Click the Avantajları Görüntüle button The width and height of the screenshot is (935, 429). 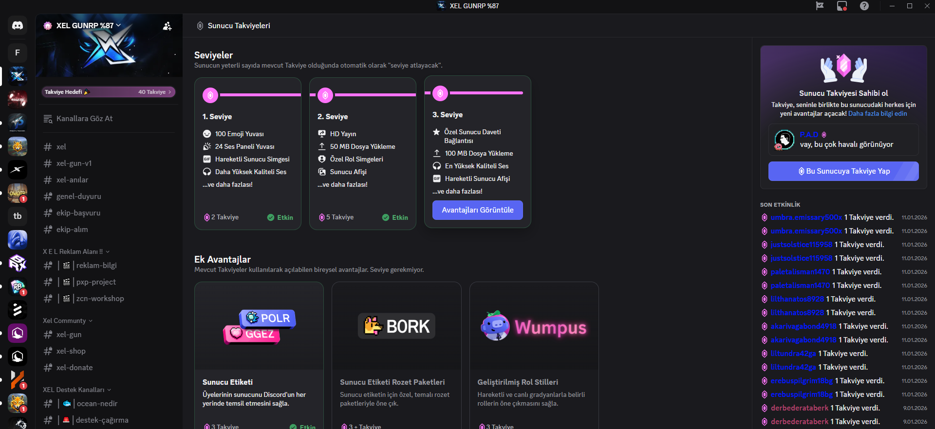(478, 210)
